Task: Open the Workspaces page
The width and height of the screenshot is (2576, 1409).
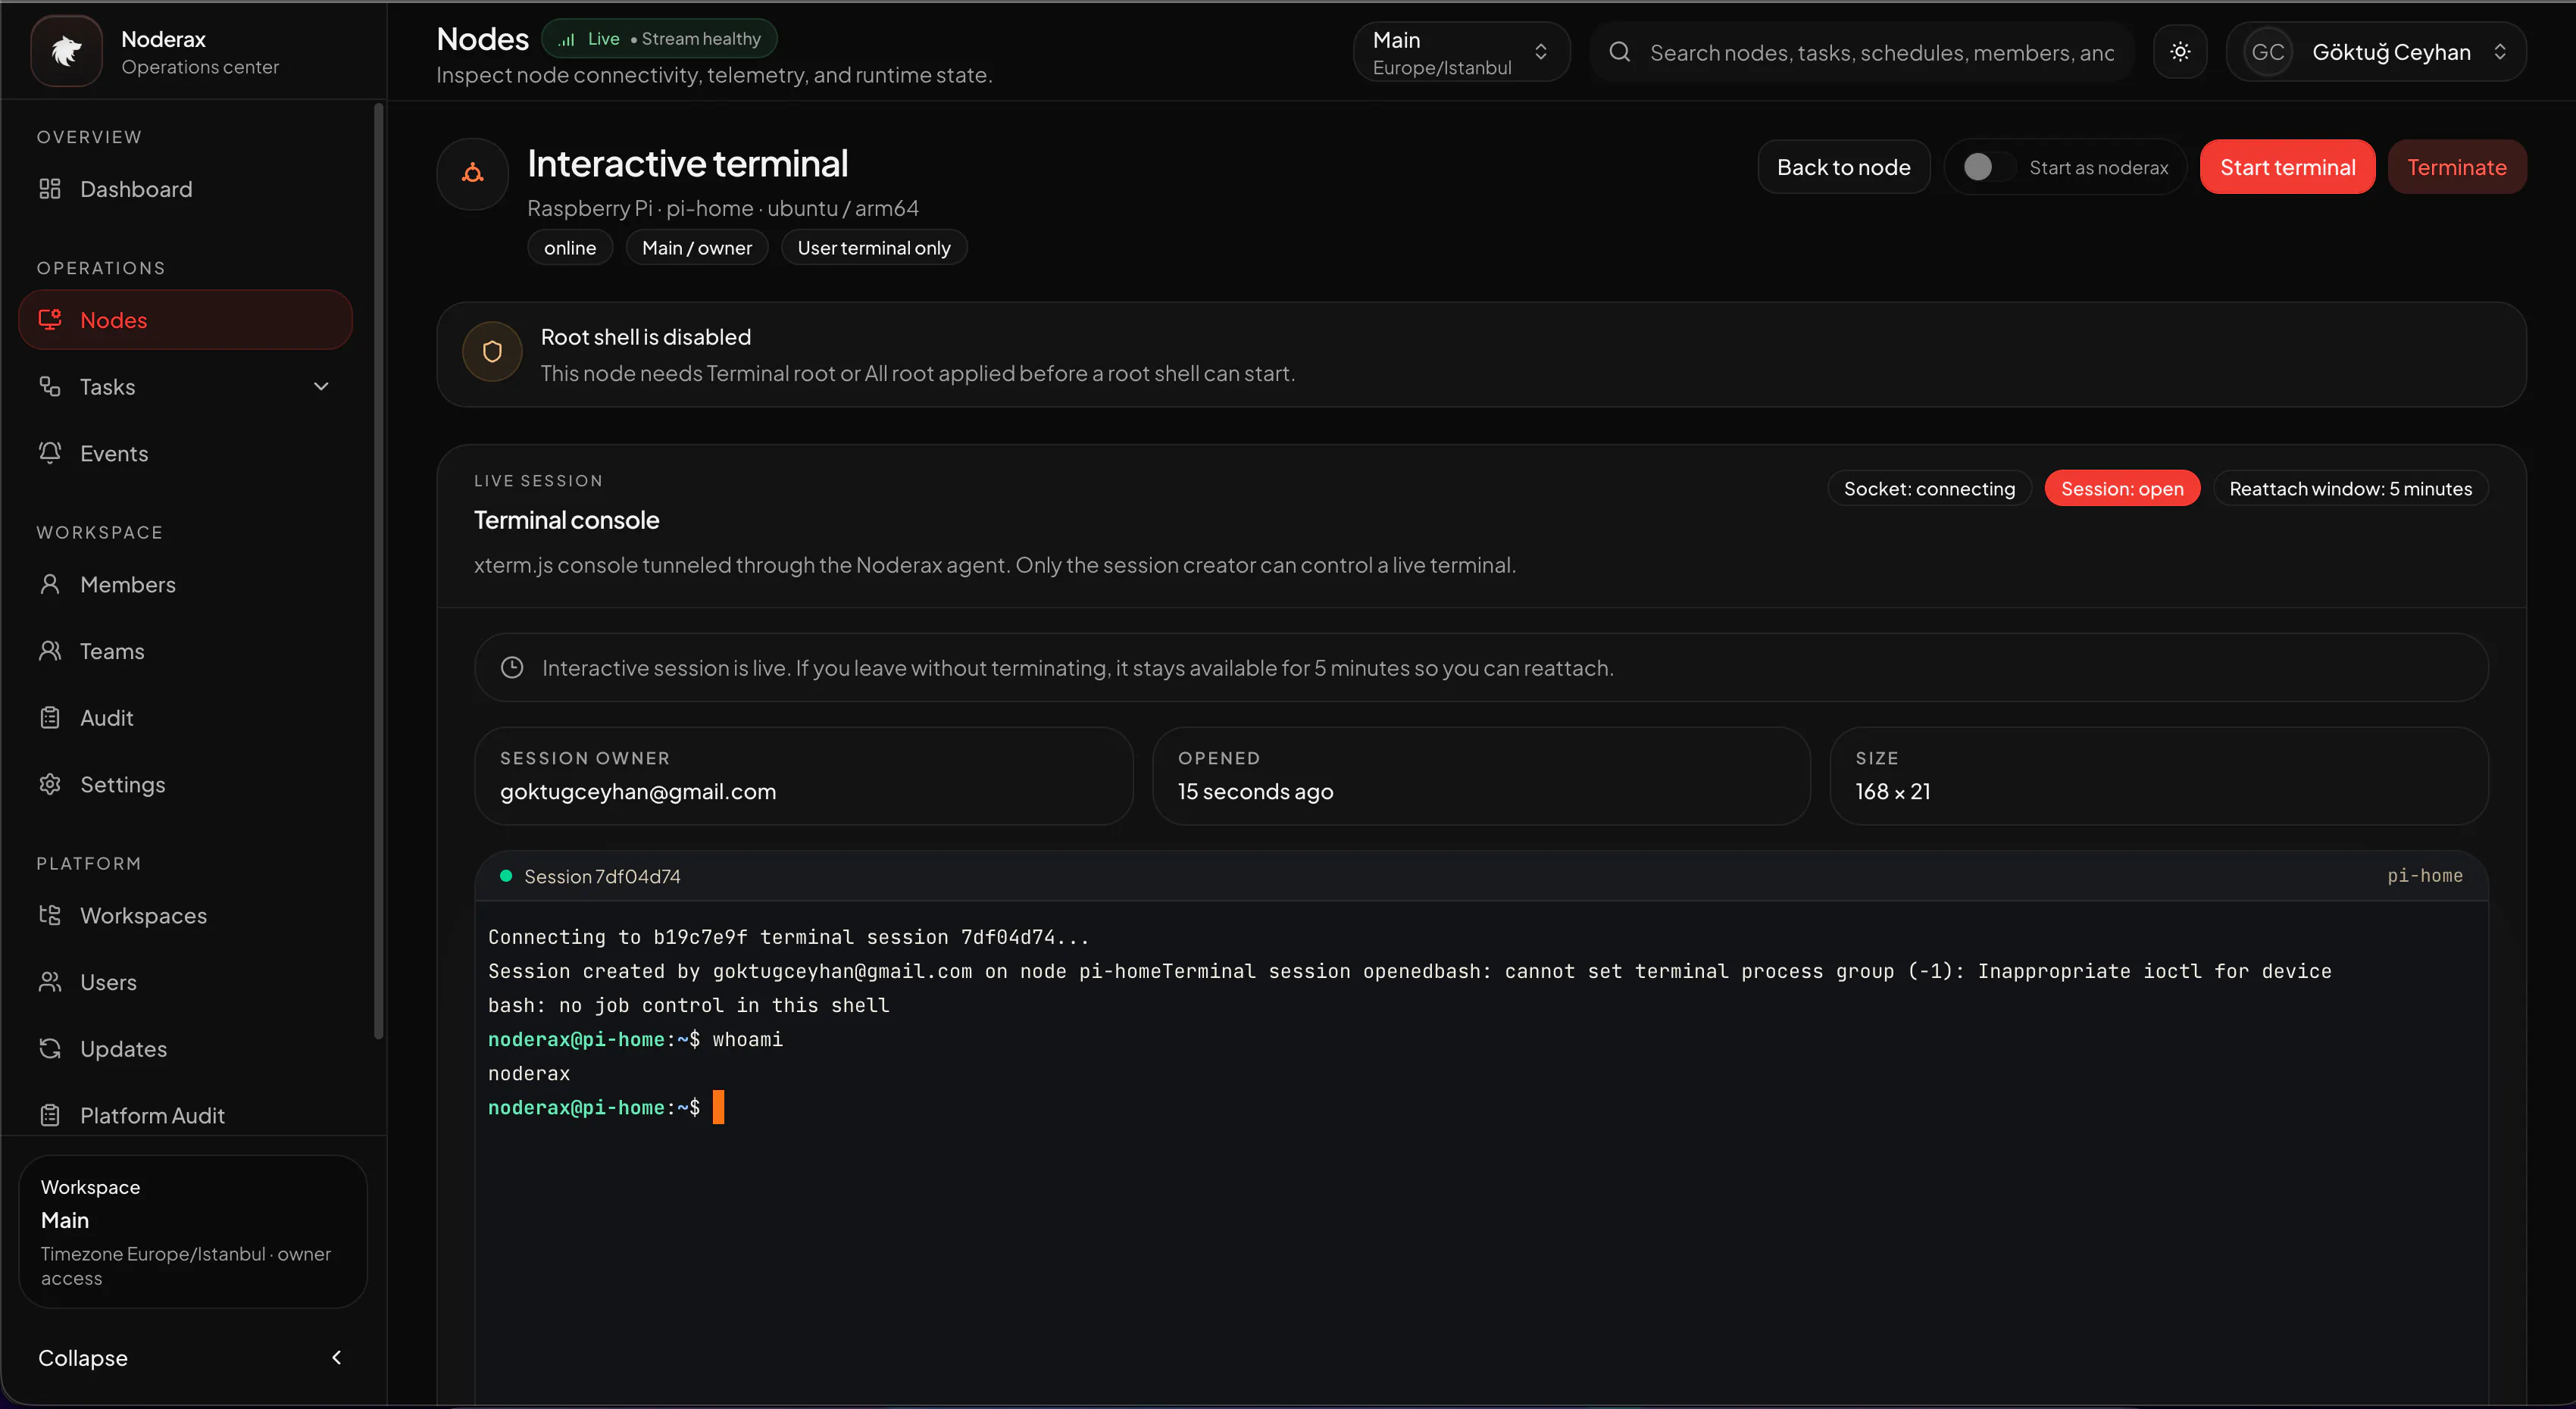Action: (x=185, y=915)
